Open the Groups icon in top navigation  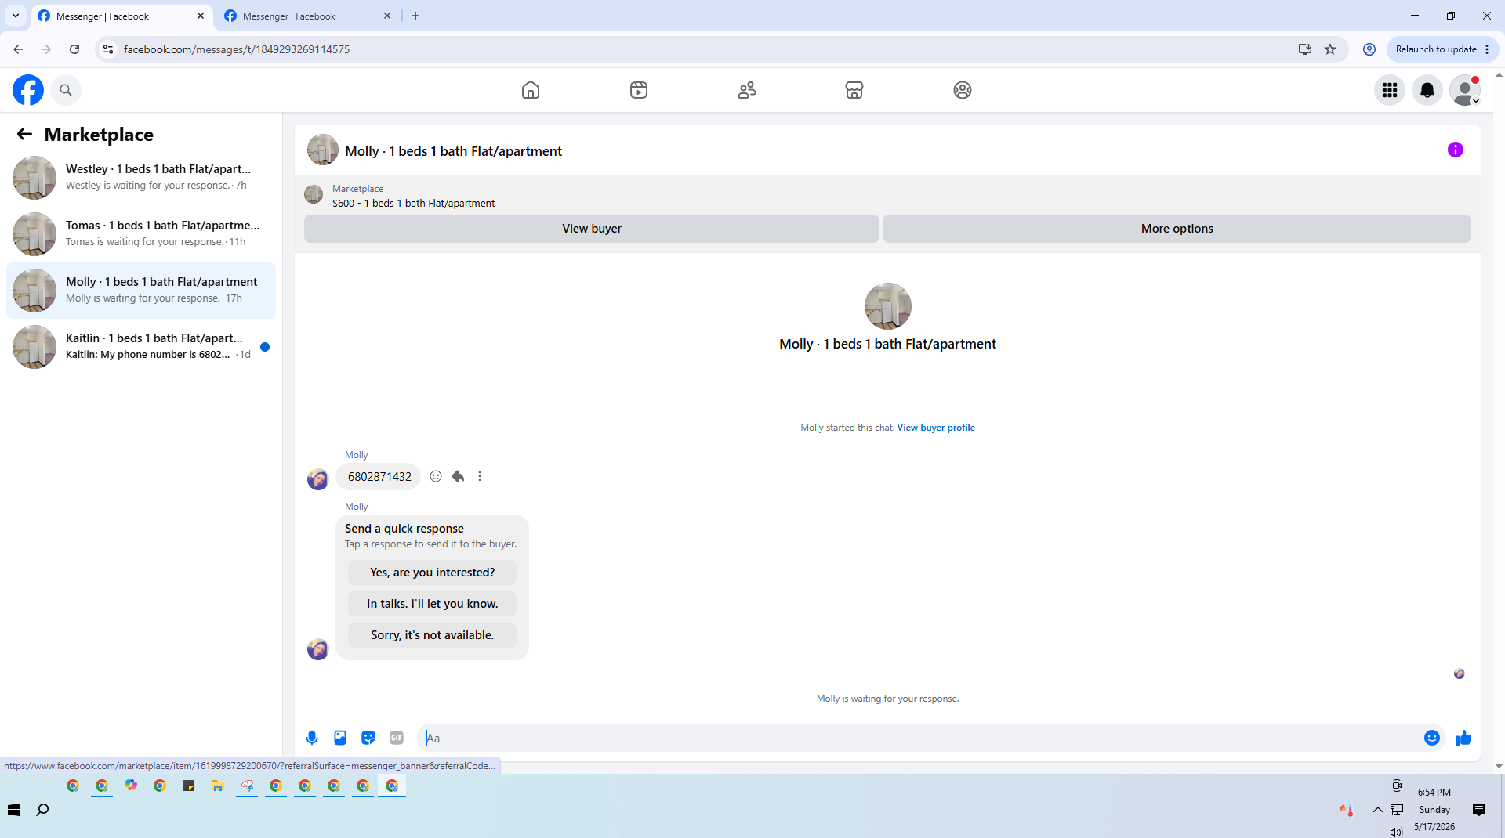tap(963, 90)
